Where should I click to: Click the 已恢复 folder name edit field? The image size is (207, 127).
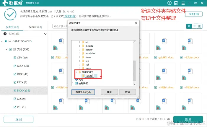89,76
